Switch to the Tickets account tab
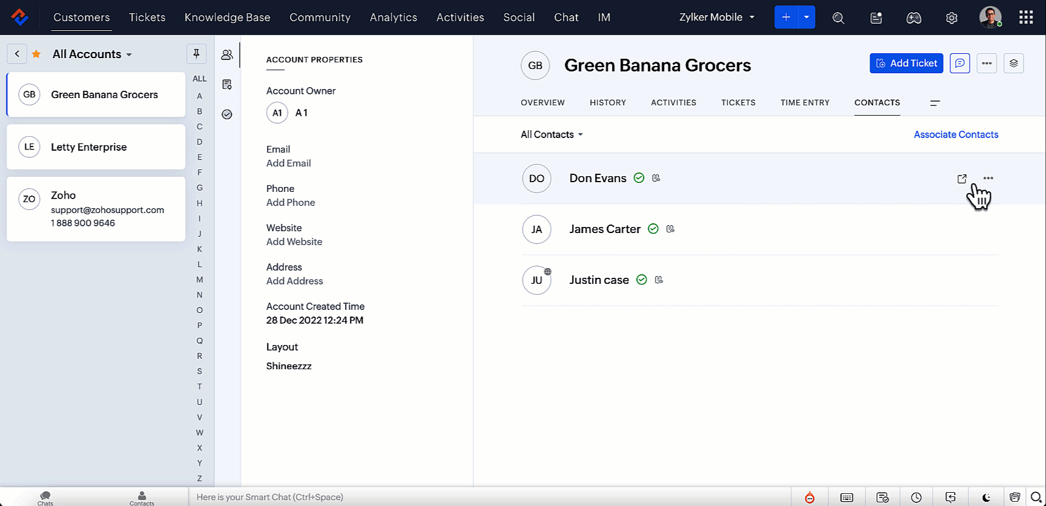Image resolution: width=1046 pixels, height=506 pixels. tap(738, 102)
